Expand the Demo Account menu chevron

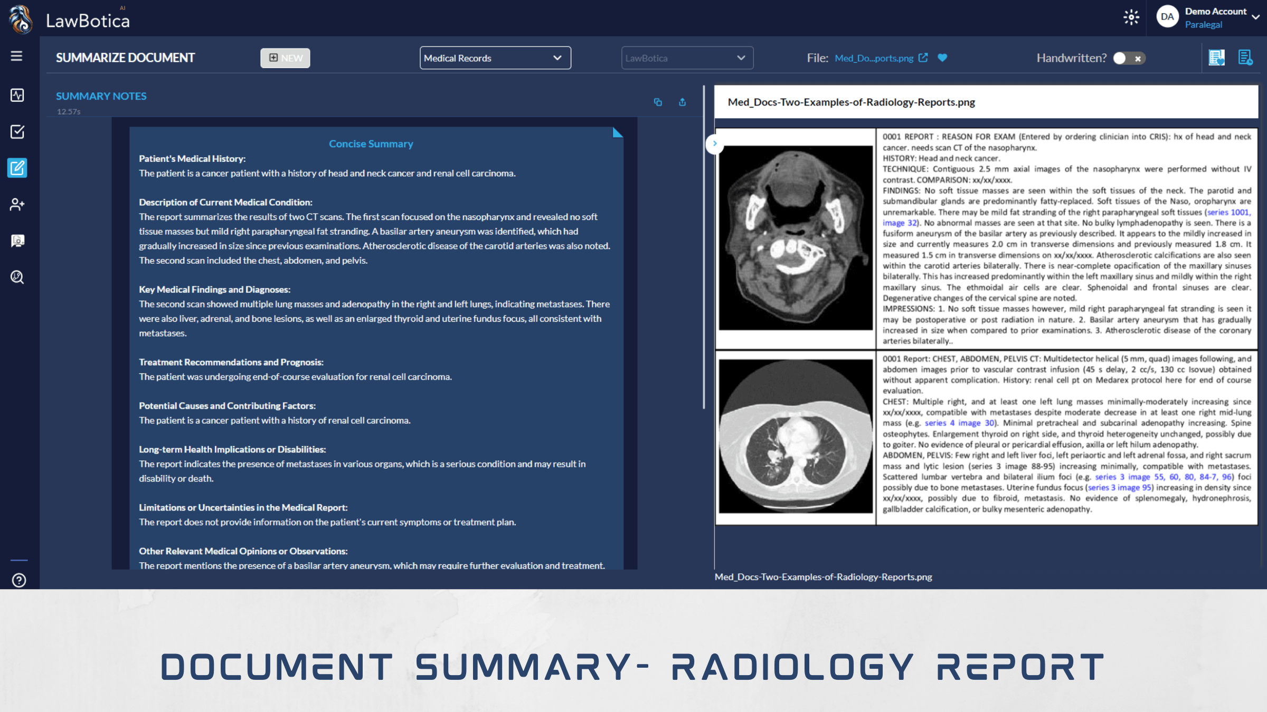click(1255, 17)
